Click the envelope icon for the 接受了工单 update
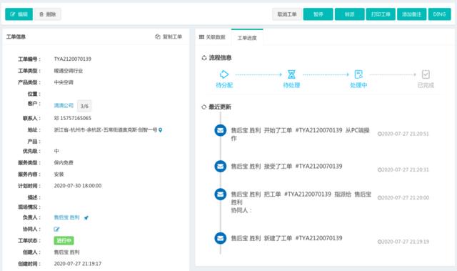 coord(221,167)
